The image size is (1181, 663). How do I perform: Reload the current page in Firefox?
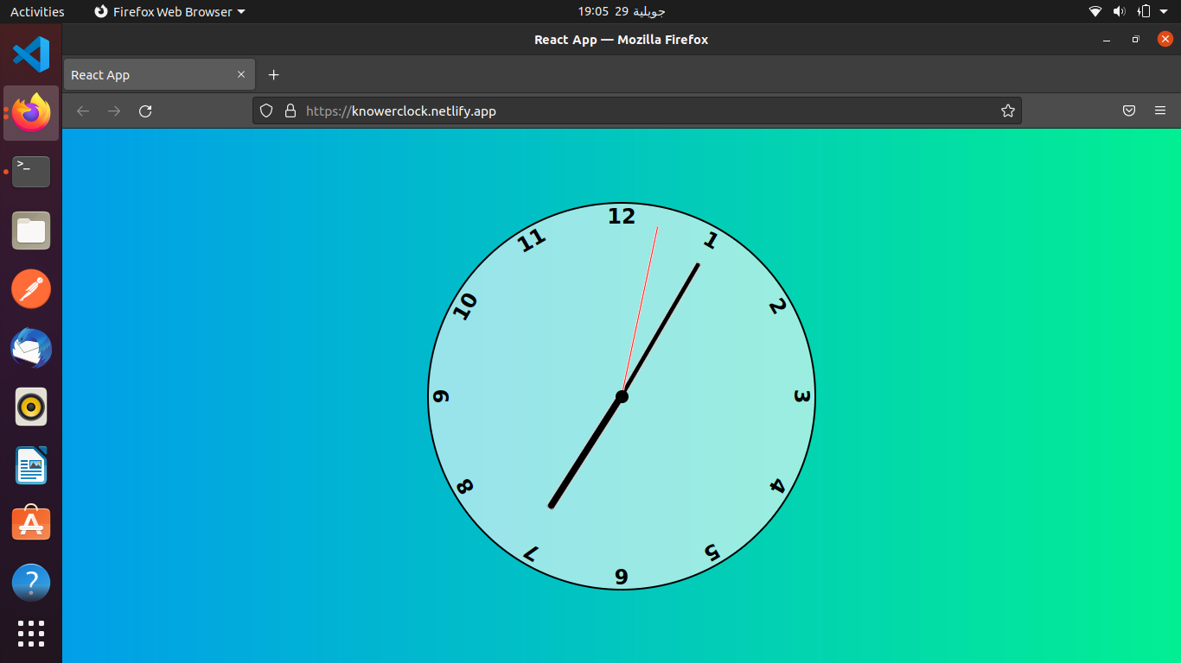145,110
